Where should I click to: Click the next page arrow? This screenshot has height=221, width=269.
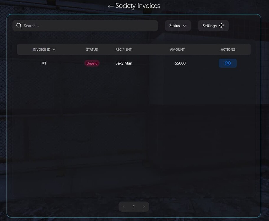[x=144, y=207]
